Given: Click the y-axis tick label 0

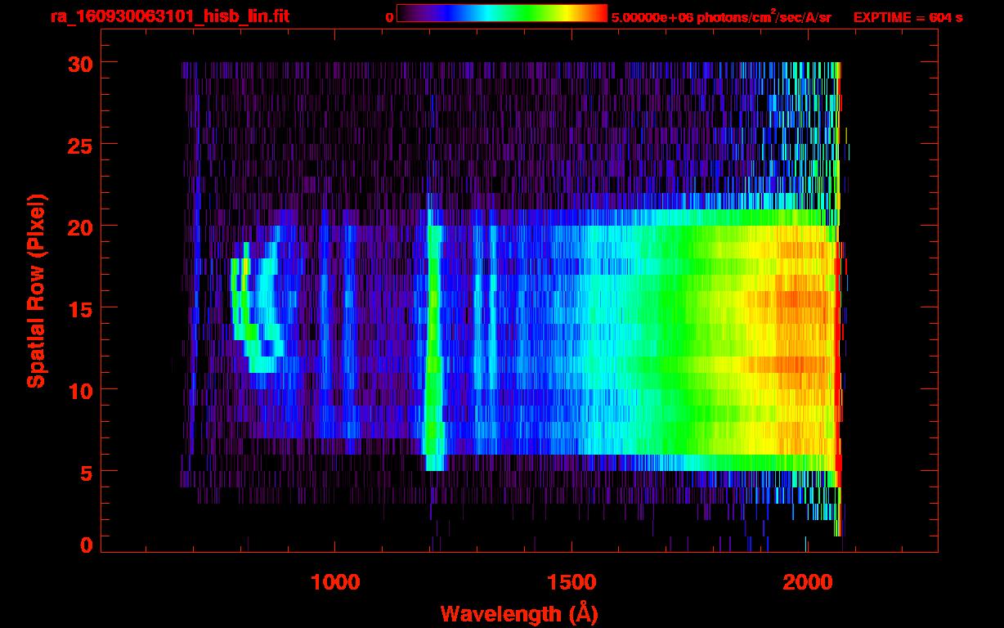Looking at the screenshot, I should pos(86,545).
